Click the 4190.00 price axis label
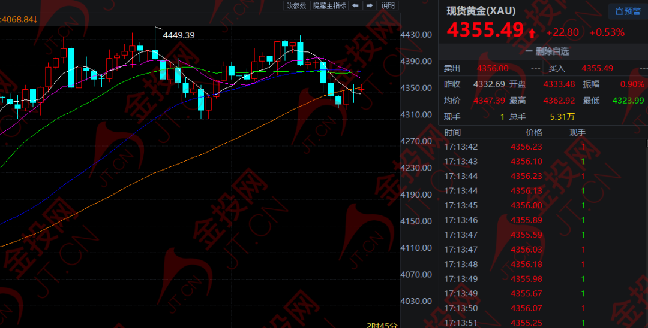Screen dimensions: 648x328 click(x=416, y=195)
